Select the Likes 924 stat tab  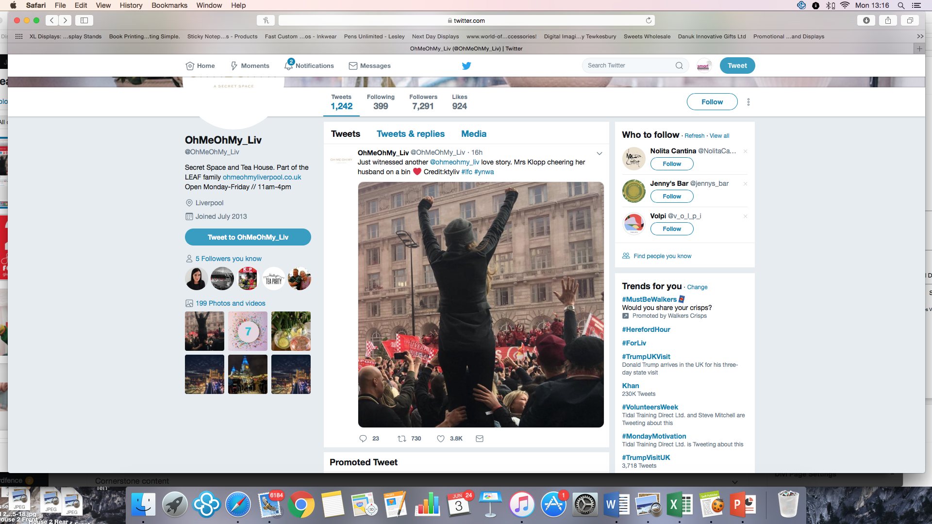(460, 102)
